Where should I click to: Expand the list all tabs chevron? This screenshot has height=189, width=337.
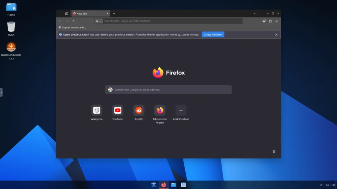[x=254, y=13]
